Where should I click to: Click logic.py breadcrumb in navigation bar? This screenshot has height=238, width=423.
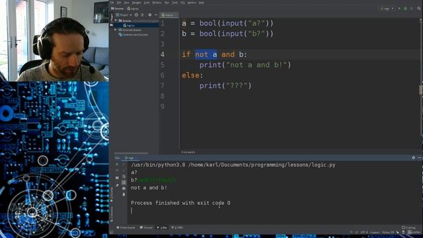[133, 9]
